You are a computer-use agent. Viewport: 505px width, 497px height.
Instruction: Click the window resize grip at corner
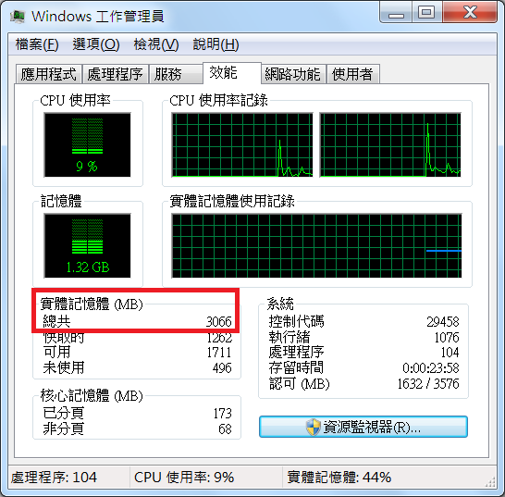click(x=490, y=482)
